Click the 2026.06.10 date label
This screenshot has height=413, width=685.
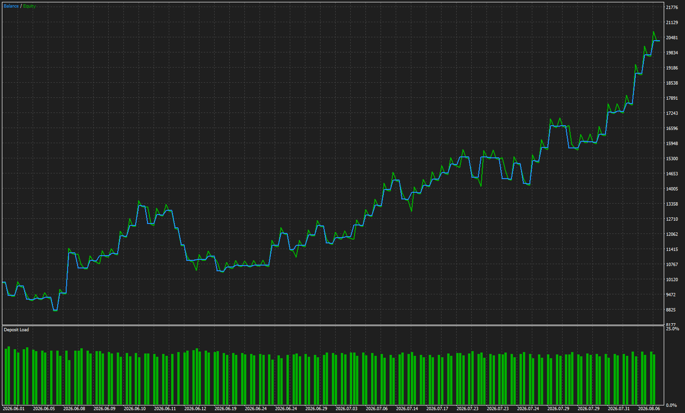(x=135, y=408)
